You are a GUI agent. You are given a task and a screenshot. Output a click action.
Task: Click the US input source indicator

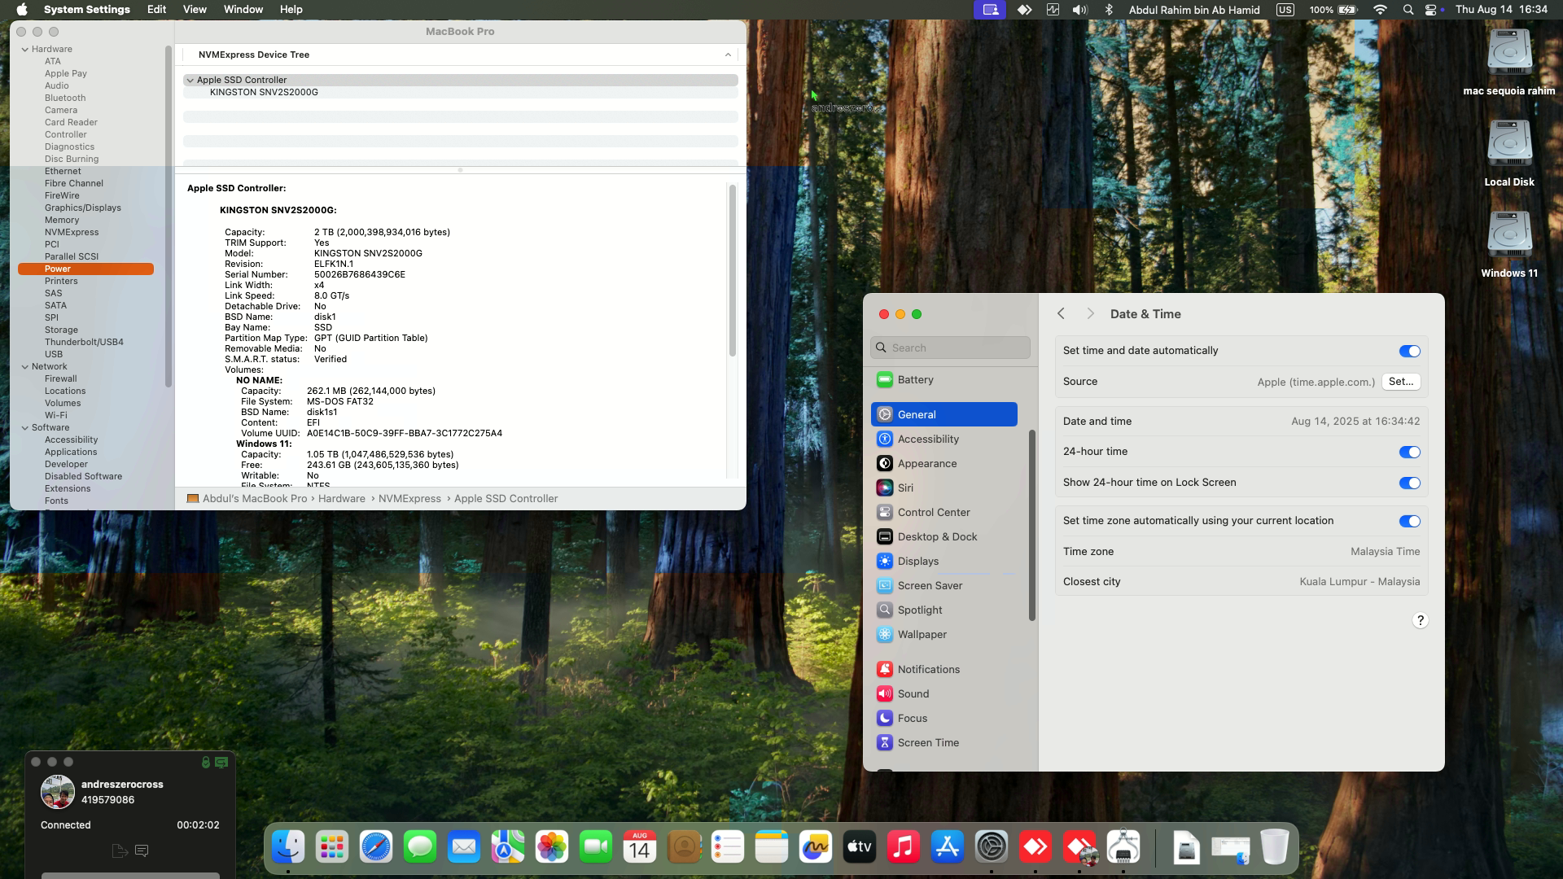[x=1285, y=10]
